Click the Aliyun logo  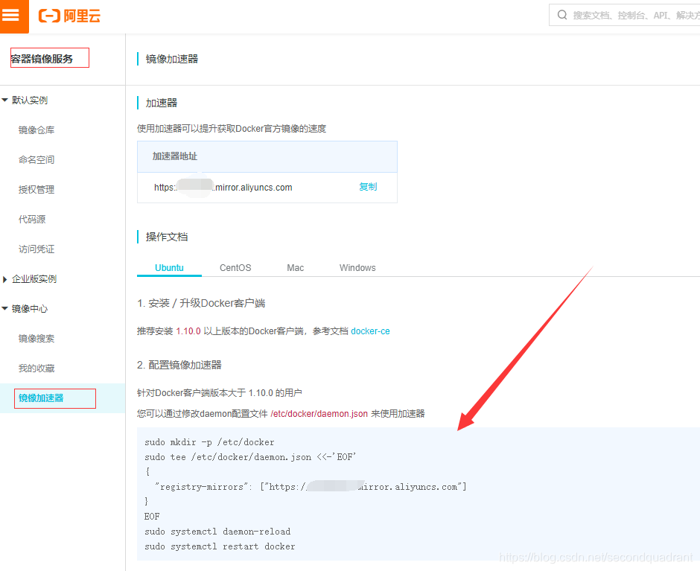[69, 16]
